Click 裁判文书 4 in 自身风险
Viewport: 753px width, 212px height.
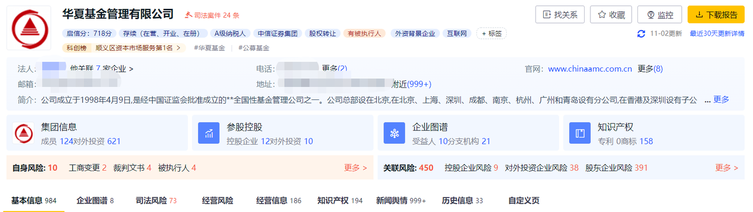(132, 168)
